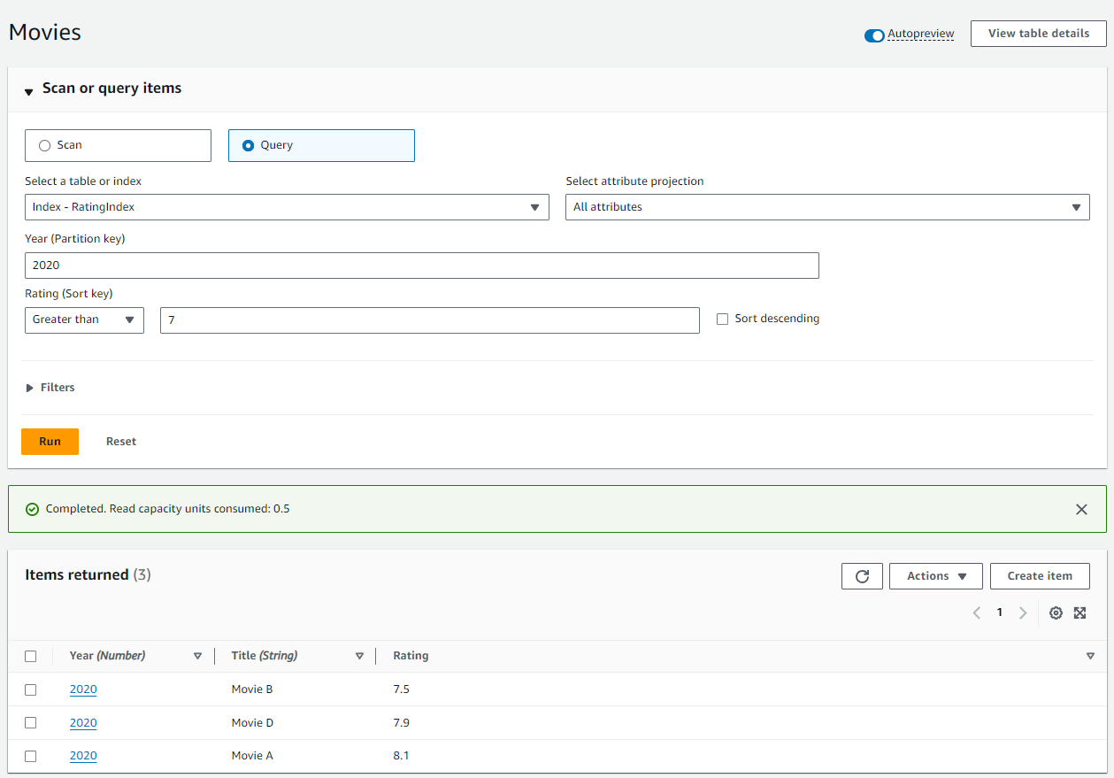Sort by Year column arrow icon
Viewport: 1114px width, 778px height.
click(x=197, y=656)
